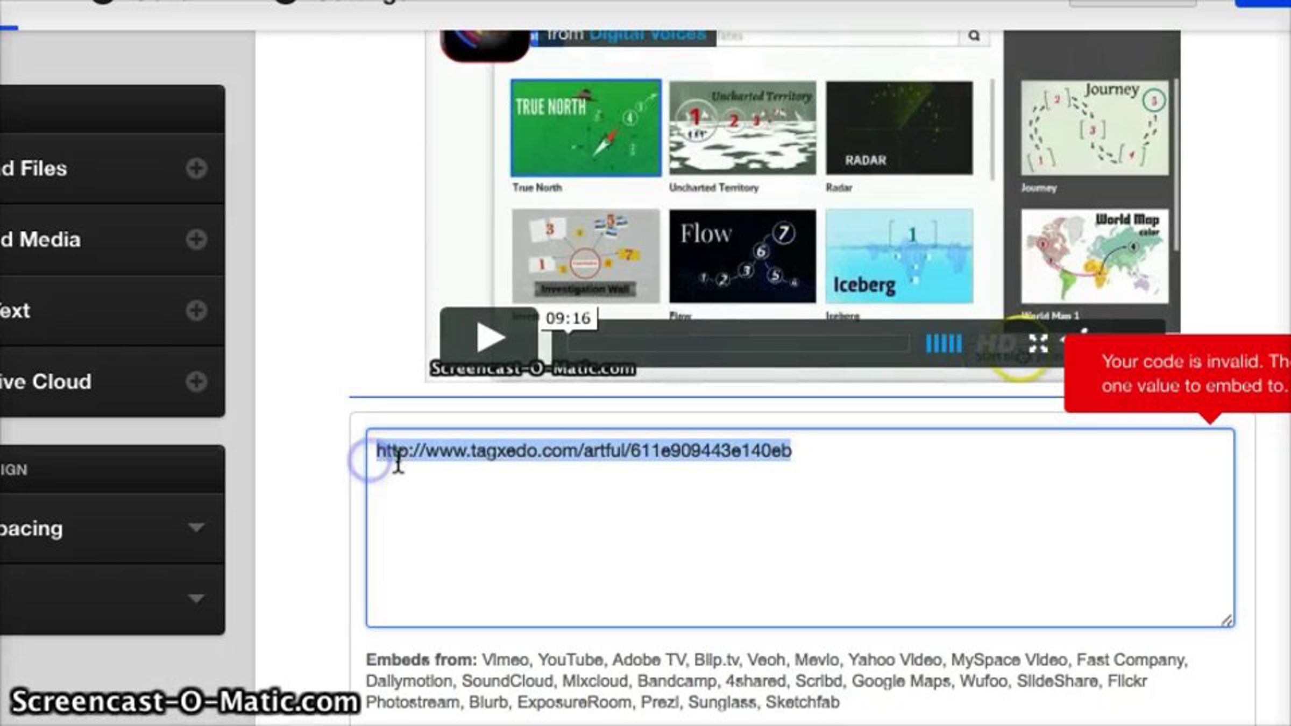Select the Journey template thumbnail

tap(1095, 128)
